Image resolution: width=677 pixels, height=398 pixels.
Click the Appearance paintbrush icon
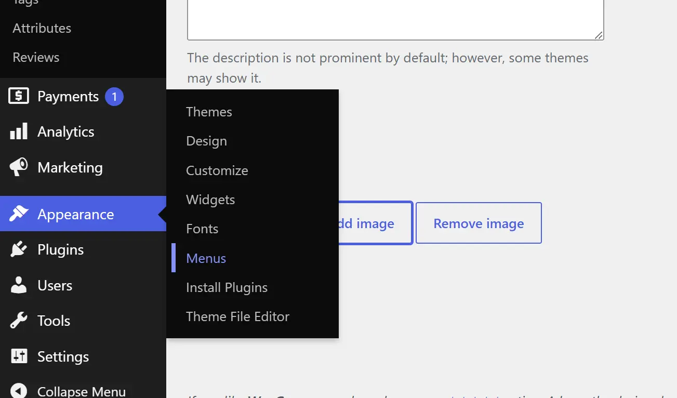(x=19, y=214)
